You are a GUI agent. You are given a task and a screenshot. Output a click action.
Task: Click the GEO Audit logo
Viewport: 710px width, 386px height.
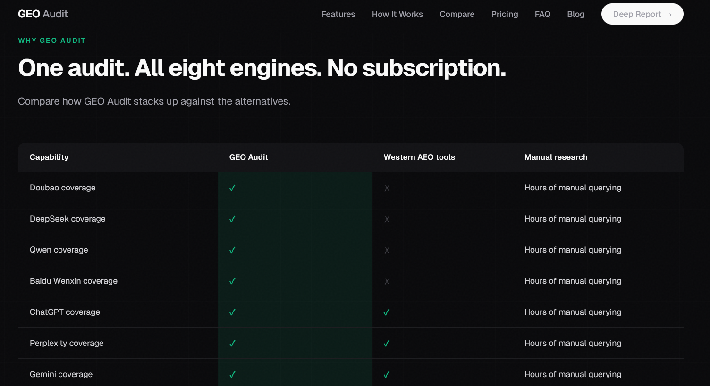pyautogui.click(x=43, y=14)
